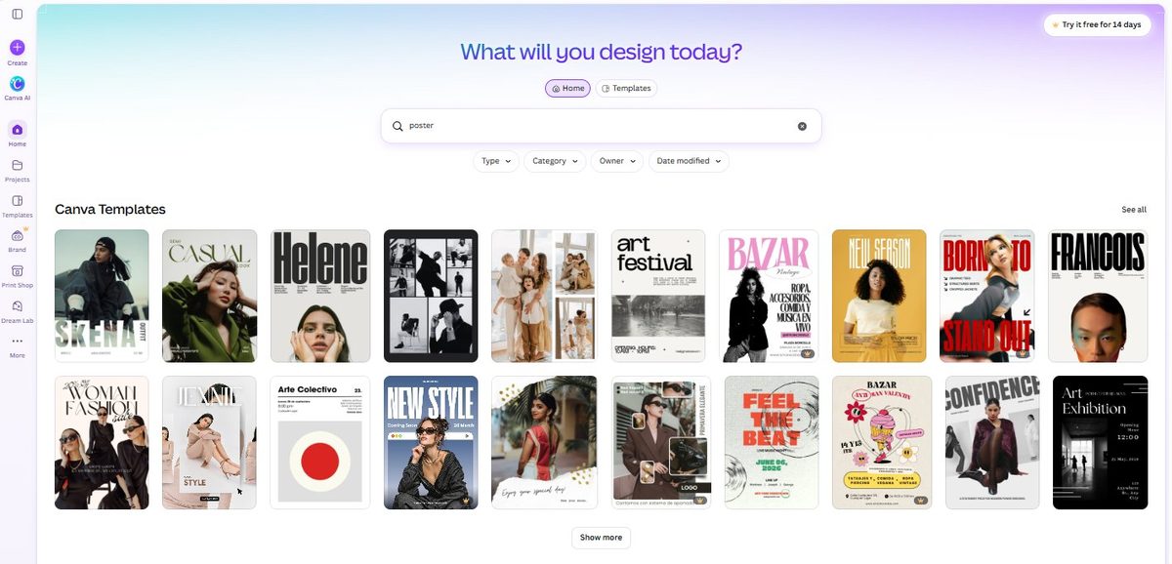Expand the Owner filter dropdown
Viewport: 1172px width, 564px height.
coord(617,161)
